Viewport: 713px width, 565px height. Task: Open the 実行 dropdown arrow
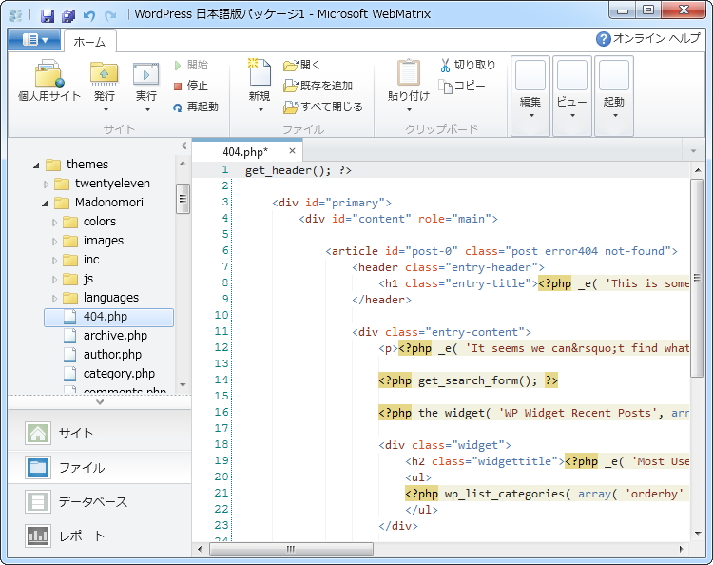click(147, 109)
